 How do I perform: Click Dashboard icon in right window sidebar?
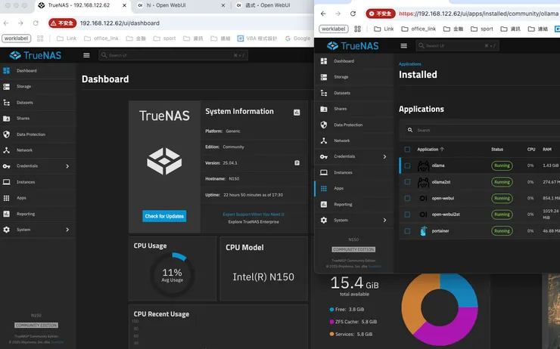[324, 61]
